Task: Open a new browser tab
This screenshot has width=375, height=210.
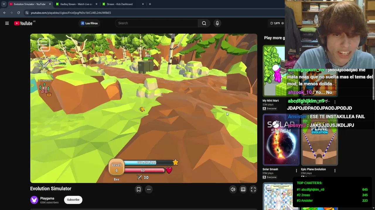Action: pos(150,4)
